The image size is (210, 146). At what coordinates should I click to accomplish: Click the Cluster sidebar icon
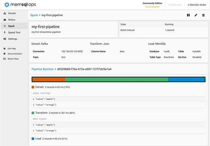coord(5,13)
